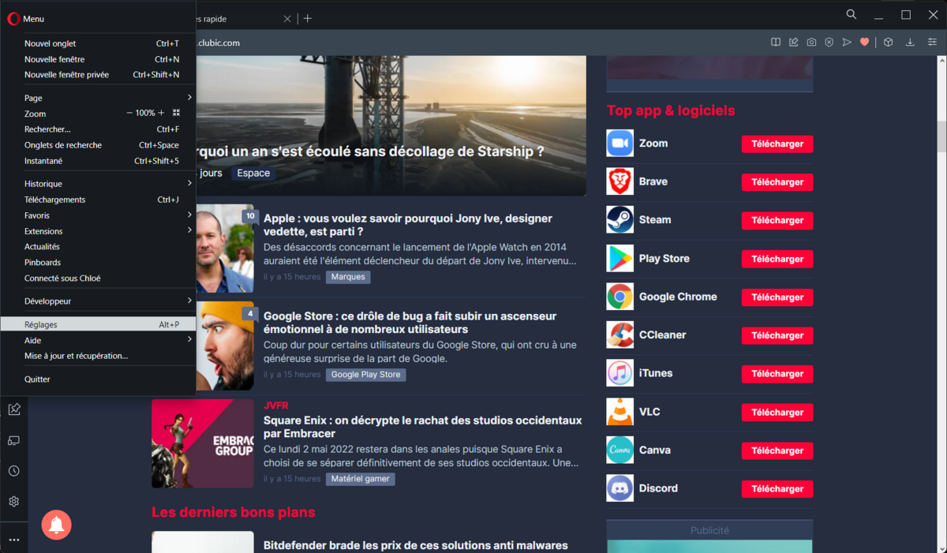Choose Rechercher... in the menu
Image resolution: width=947 pixels, height=553 pixels.
click(98, 129)
